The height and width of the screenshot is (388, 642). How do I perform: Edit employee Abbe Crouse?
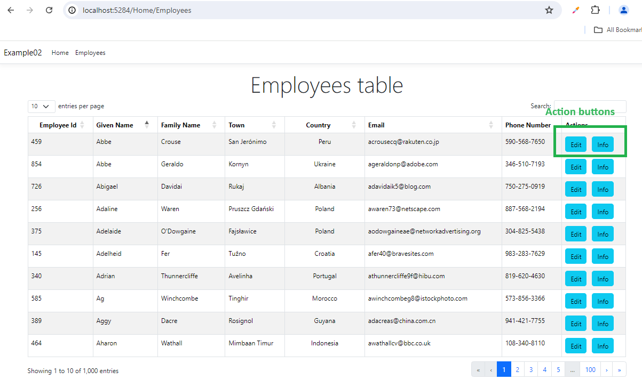click(x=576, y=144)
